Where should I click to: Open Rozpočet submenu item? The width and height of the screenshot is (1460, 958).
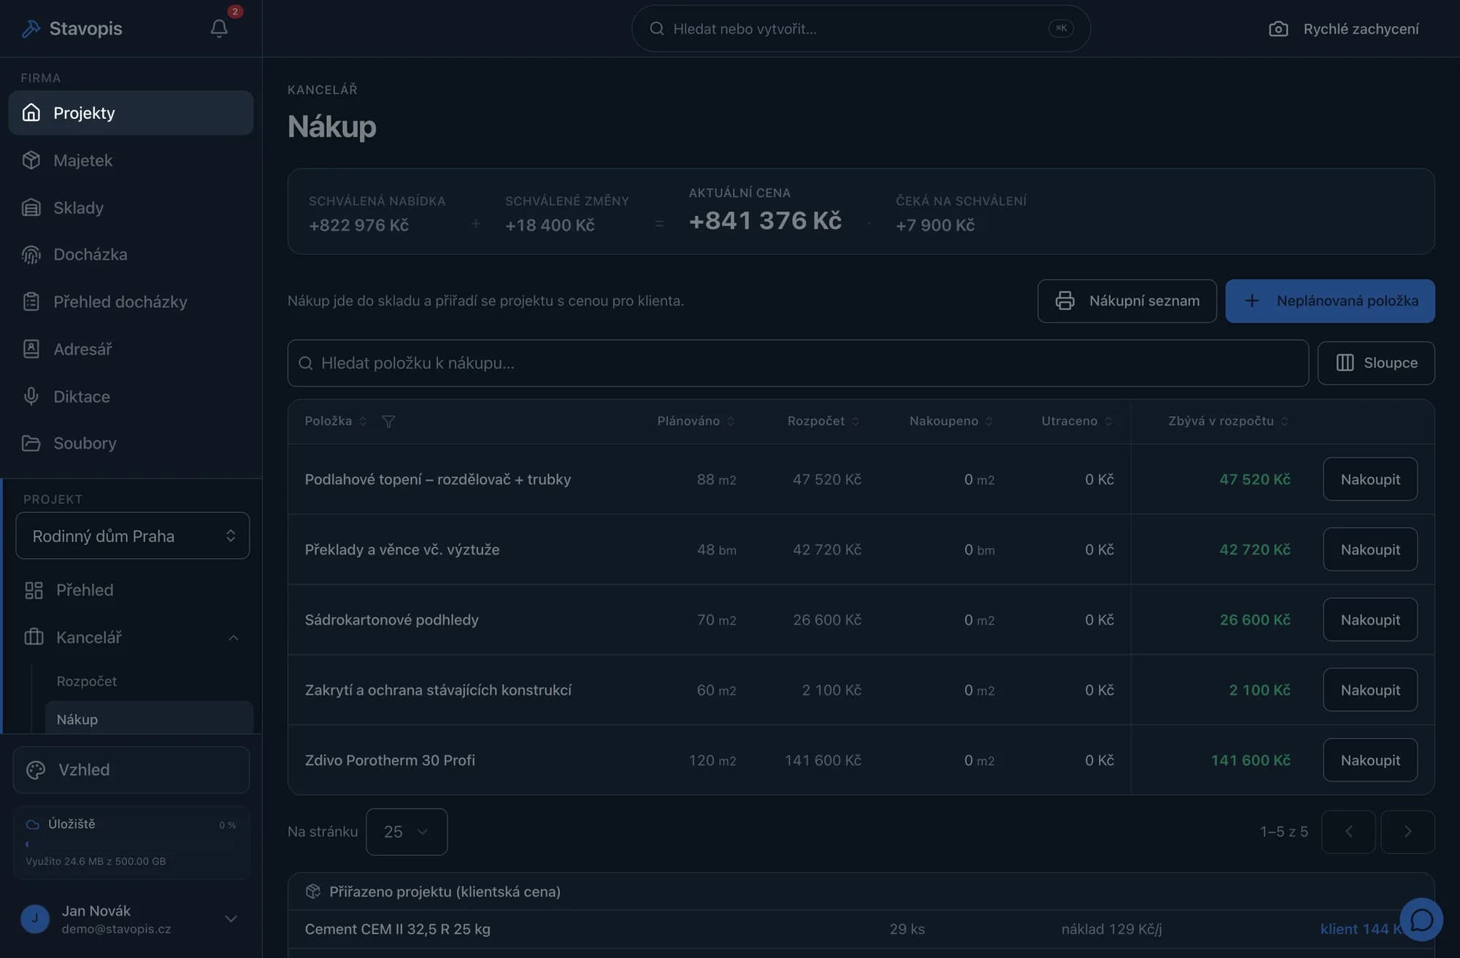coord(149,681)
